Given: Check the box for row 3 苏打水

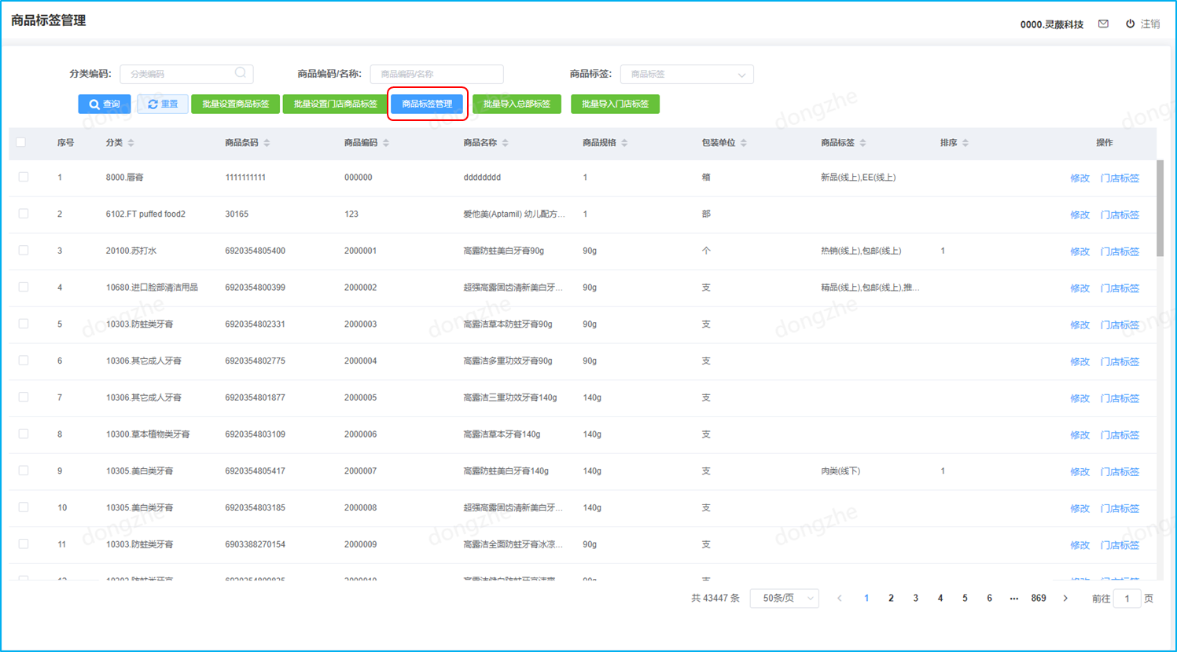Looking at the screenshot, I should point(24,251).
